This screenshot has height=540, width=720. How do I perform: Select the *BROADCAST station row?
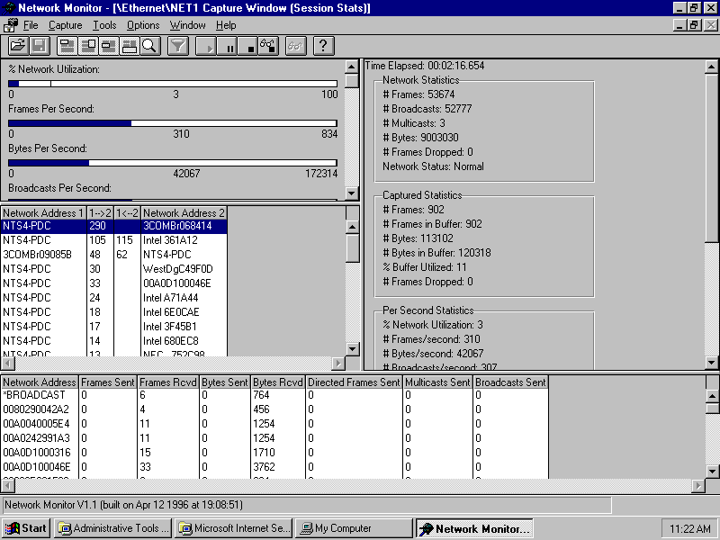click(x=274, y=395)
